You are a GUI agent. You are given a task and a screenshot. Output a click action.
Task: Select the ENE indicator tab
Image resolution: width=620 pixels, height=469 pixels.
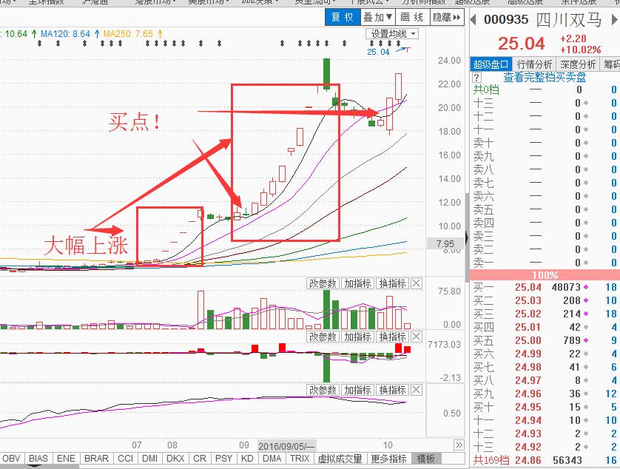[66, 459]
